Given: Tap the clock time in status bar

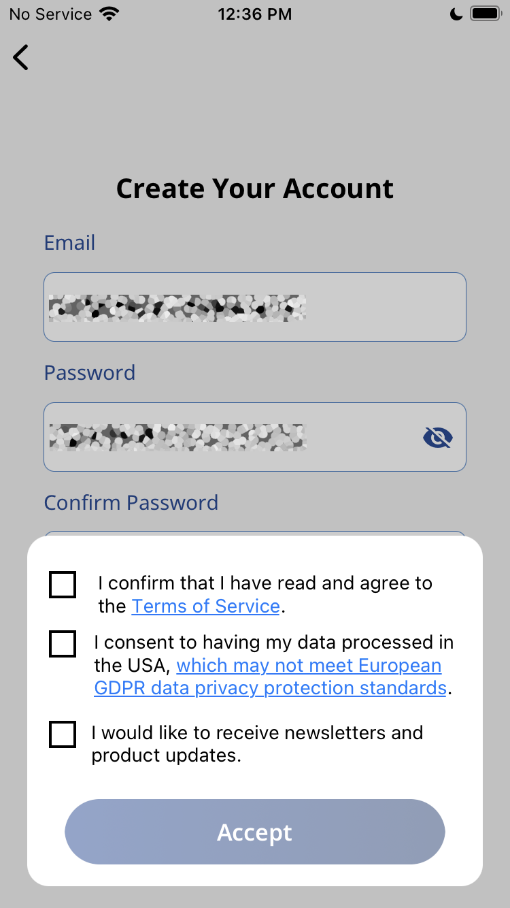Looking at the screenshot, I should [x=255, y=14].
